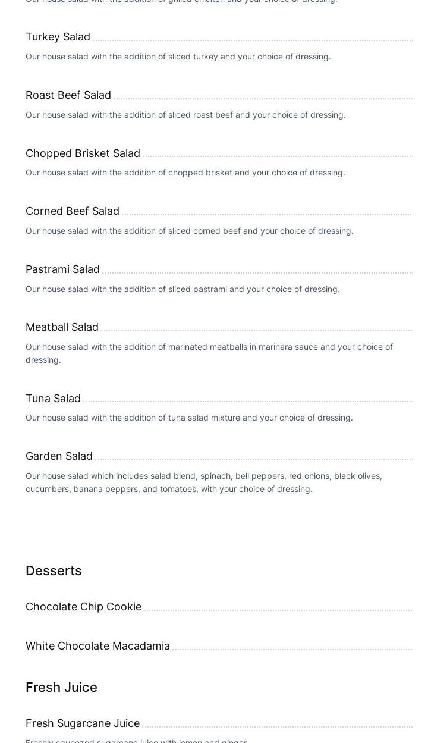Click the Corned Beef Salad description
This screenshot has height=743, width=431.
pyautogui.click(x=190, y=231)
